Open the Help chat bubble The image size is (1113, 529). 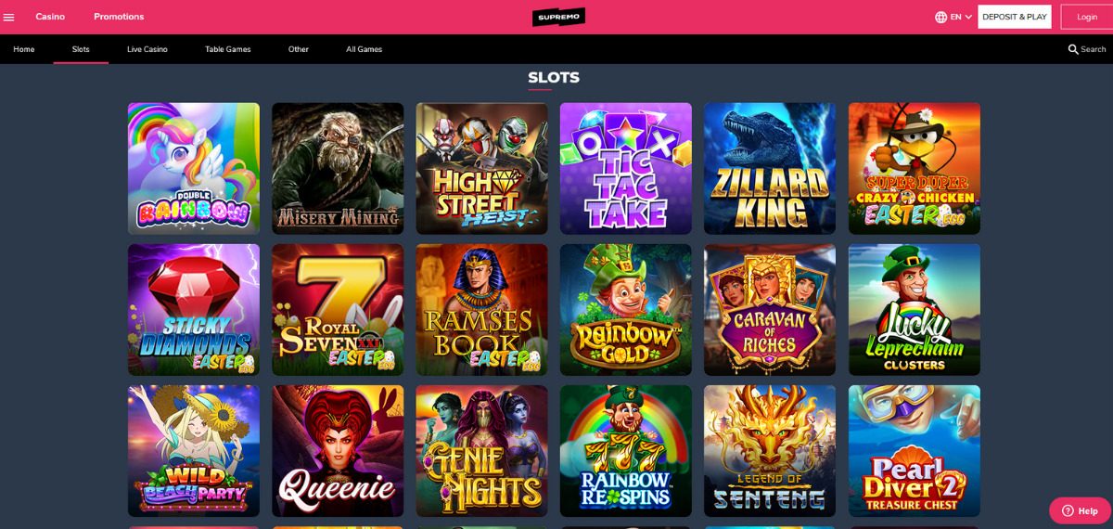click(1080, 510)
